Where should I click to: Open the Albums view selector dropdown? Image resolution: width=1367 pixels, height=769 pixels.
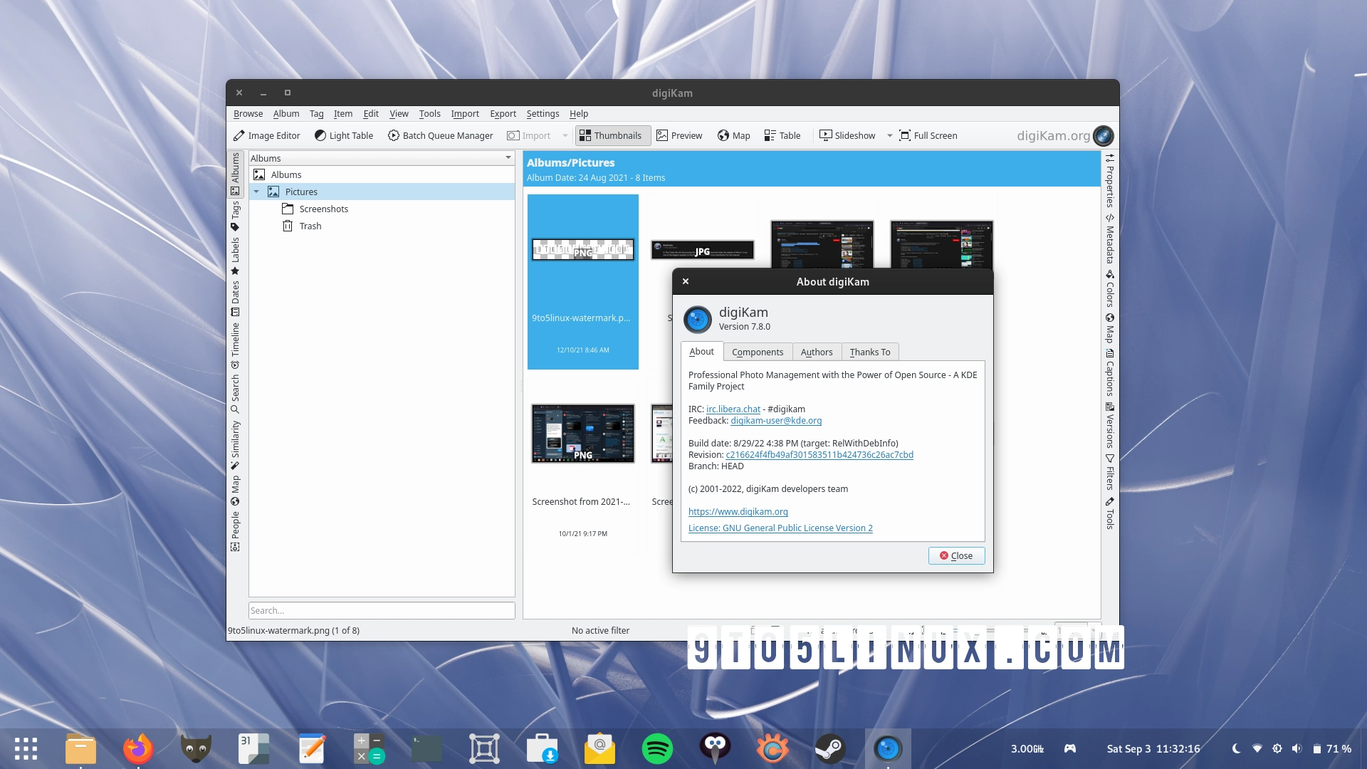508,157
